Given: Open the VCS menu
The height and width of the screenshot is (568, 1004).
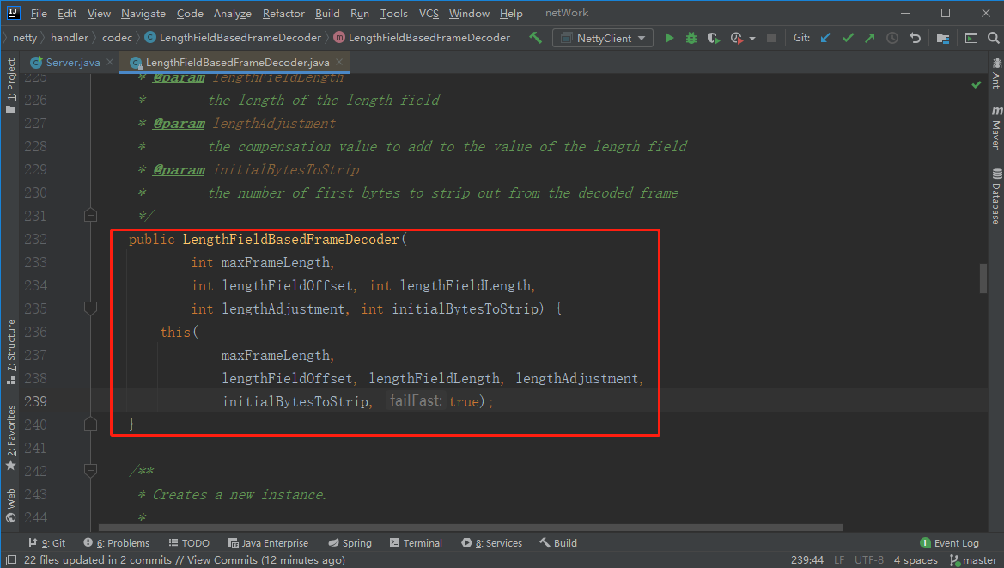Looking at the screenshot, I should tap(429, 13).
